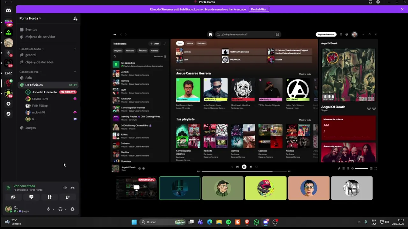
Task: Open Mejoras del servidor
Action: tap(47, 37)
